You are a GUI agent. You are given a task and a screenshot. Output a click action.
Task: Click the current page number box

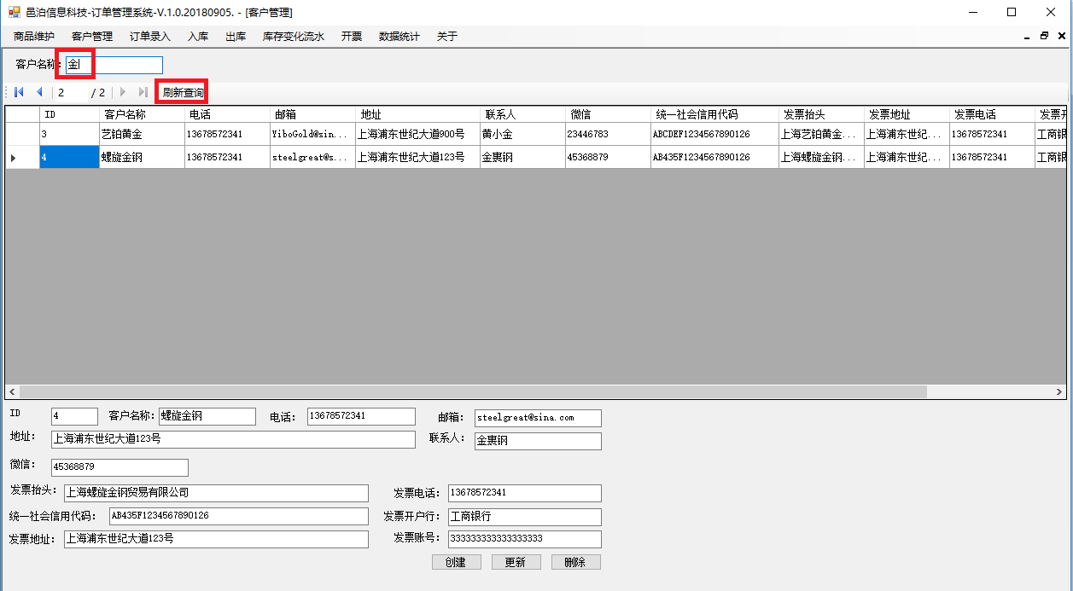tap(71, 92)
